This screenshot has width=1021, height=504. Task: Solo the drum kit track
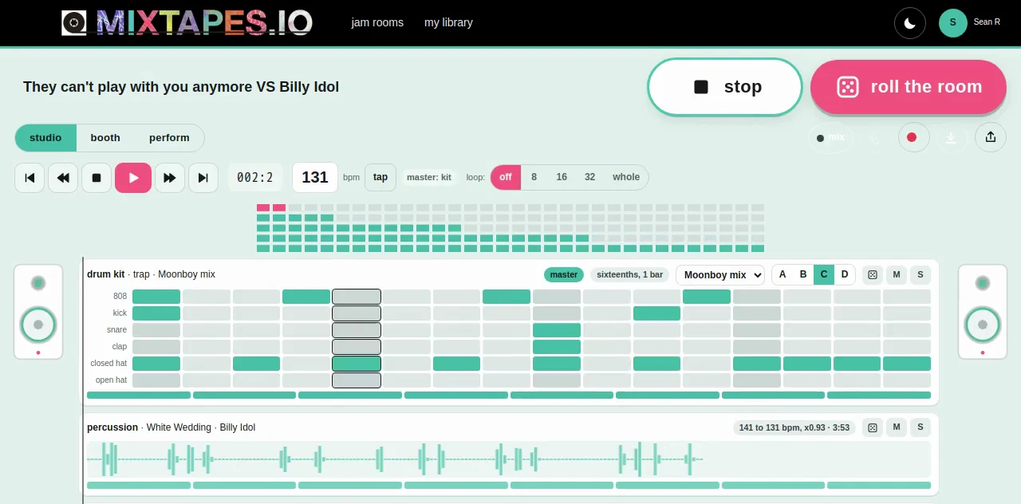tap(920, 274)
